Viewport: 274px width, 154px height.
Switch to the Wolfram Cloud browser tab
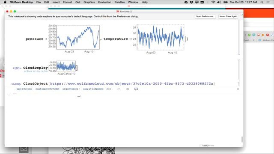(265, 40)
